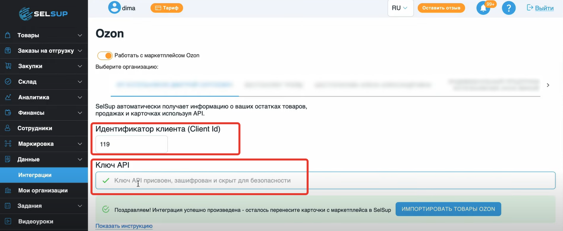The width and height of the screenshot is (563, 231).
Task: Click the Тариф button
Action: coord(167,8)
